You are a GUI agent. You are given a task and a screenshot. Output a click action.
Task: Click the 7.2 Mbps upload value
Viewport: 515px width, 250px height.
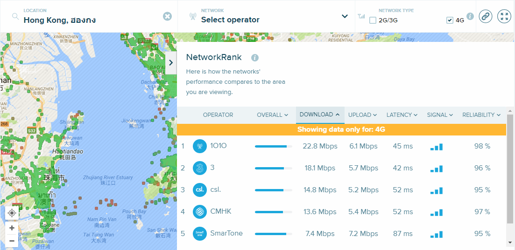(363, 234)
